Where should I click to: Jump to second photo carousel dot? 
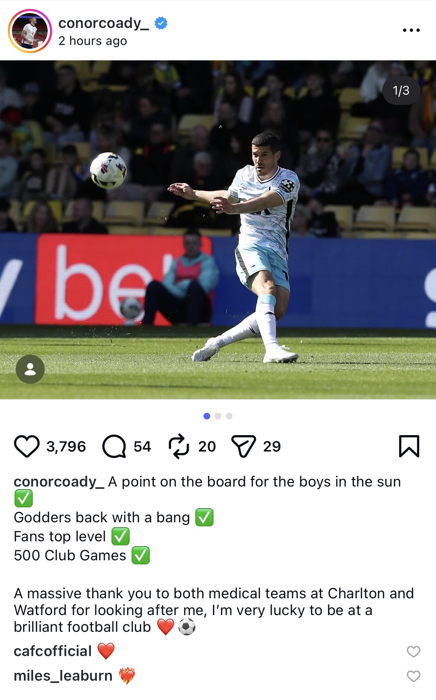pyautogui.click(x=218, y=416)
